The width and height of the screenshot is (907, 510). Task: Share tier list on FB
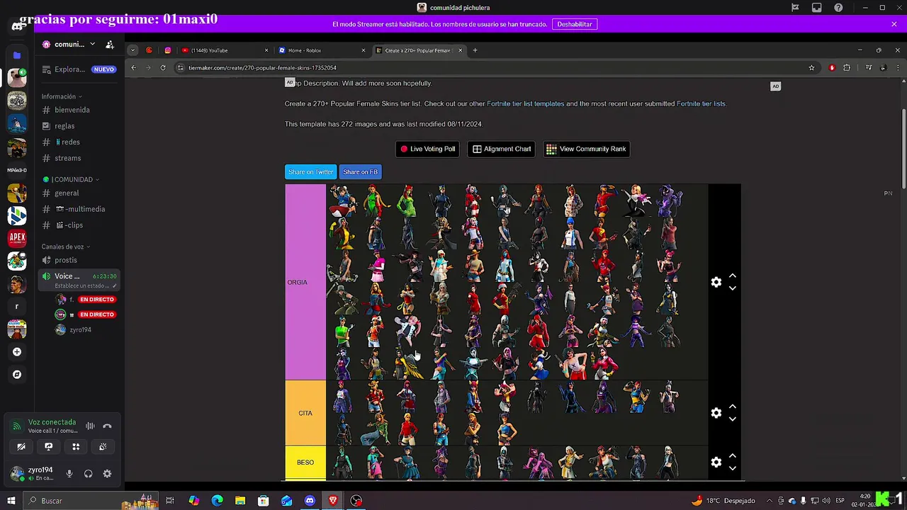coord(360,172)
